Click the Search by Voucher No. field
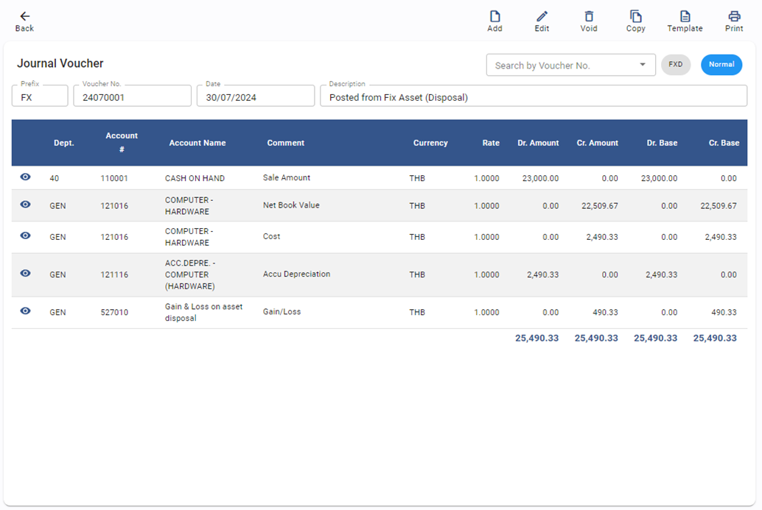The height and width of the screenshot is (510, 762). (x=560, y=65)
